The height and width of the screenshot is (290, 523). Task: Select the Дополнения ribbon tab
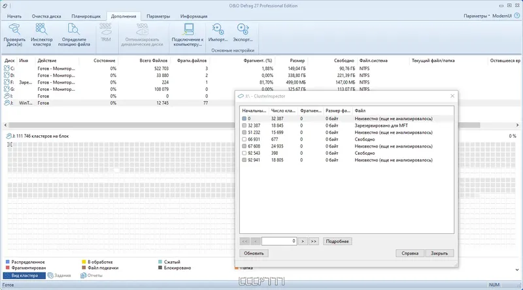click(124, 16)
